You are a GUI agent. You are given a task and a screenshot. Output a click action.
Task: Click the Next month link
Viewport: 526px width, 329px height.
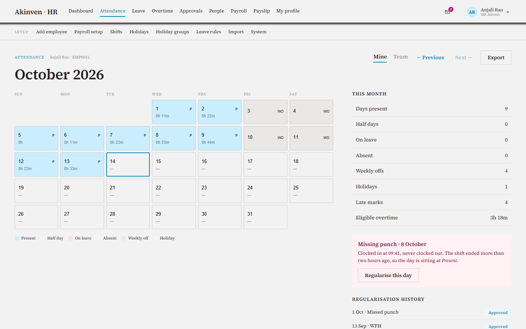(463, 57)
